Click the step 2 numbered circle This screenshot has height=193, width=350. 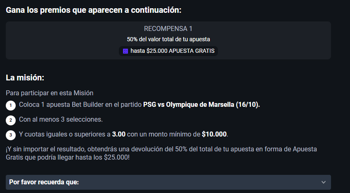click(11, 120)
